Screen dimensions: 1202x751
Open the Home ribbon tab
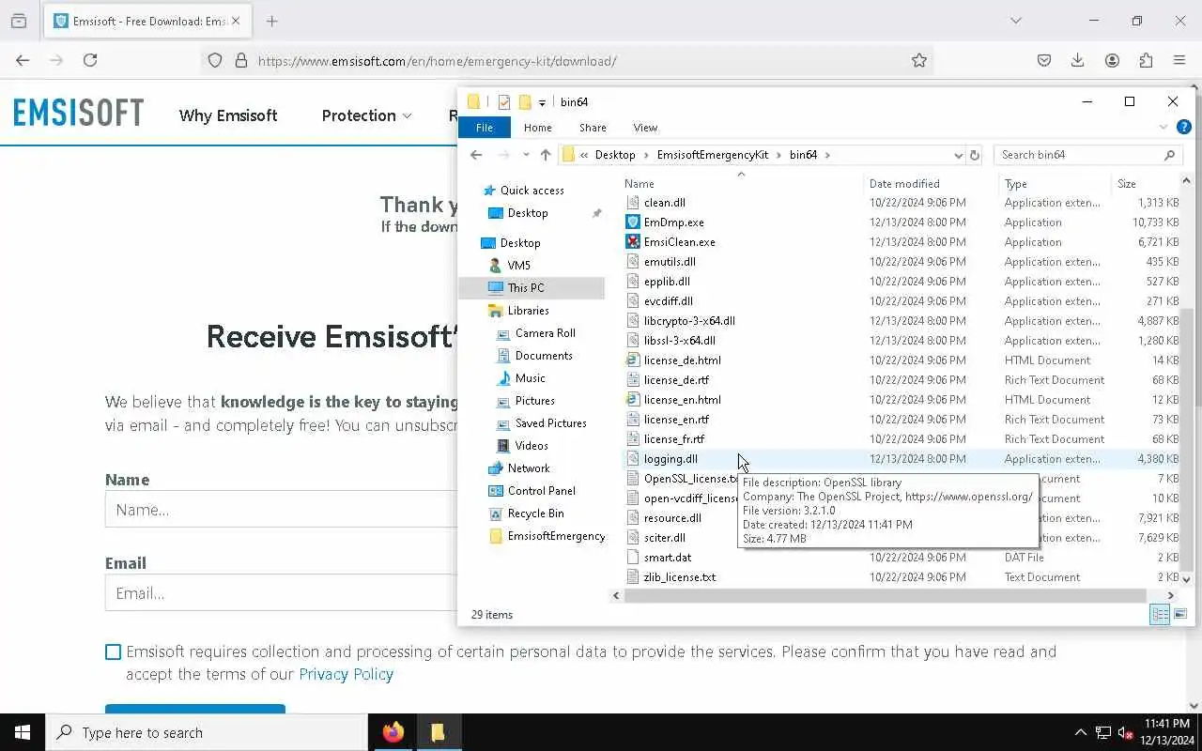[x=537, y=128]
